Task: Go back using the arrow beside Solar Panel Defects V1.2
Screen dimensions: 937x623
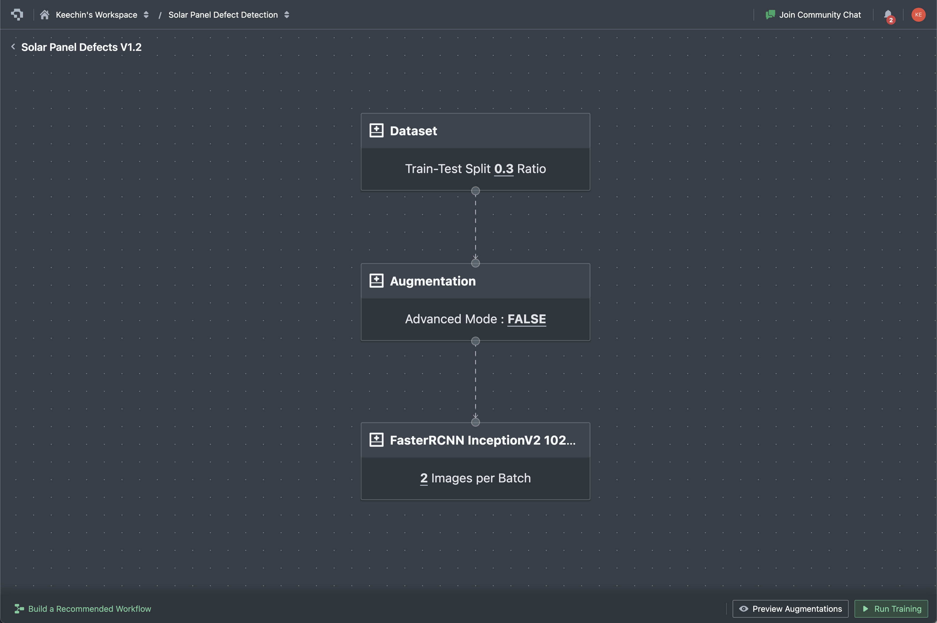Action: click(13, 47)
